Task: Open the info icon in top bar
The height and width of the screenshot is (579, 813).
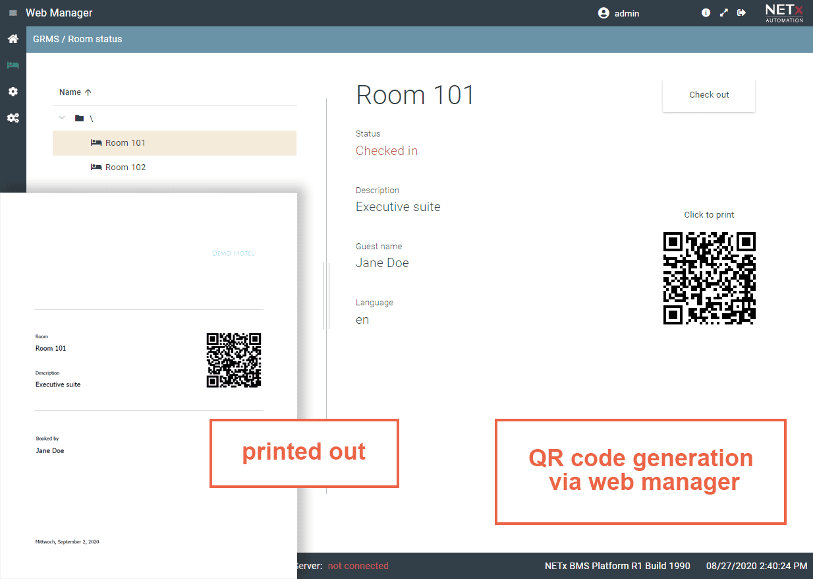Action: click(x=706, y=13)
